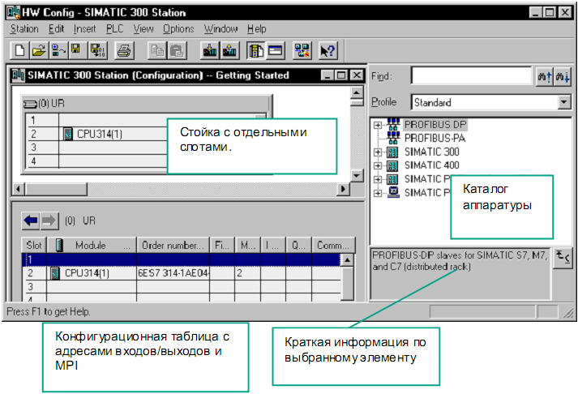Click the CPU314(1) module icon in rack
The image size is (578, 394).
tap(68, 134)
